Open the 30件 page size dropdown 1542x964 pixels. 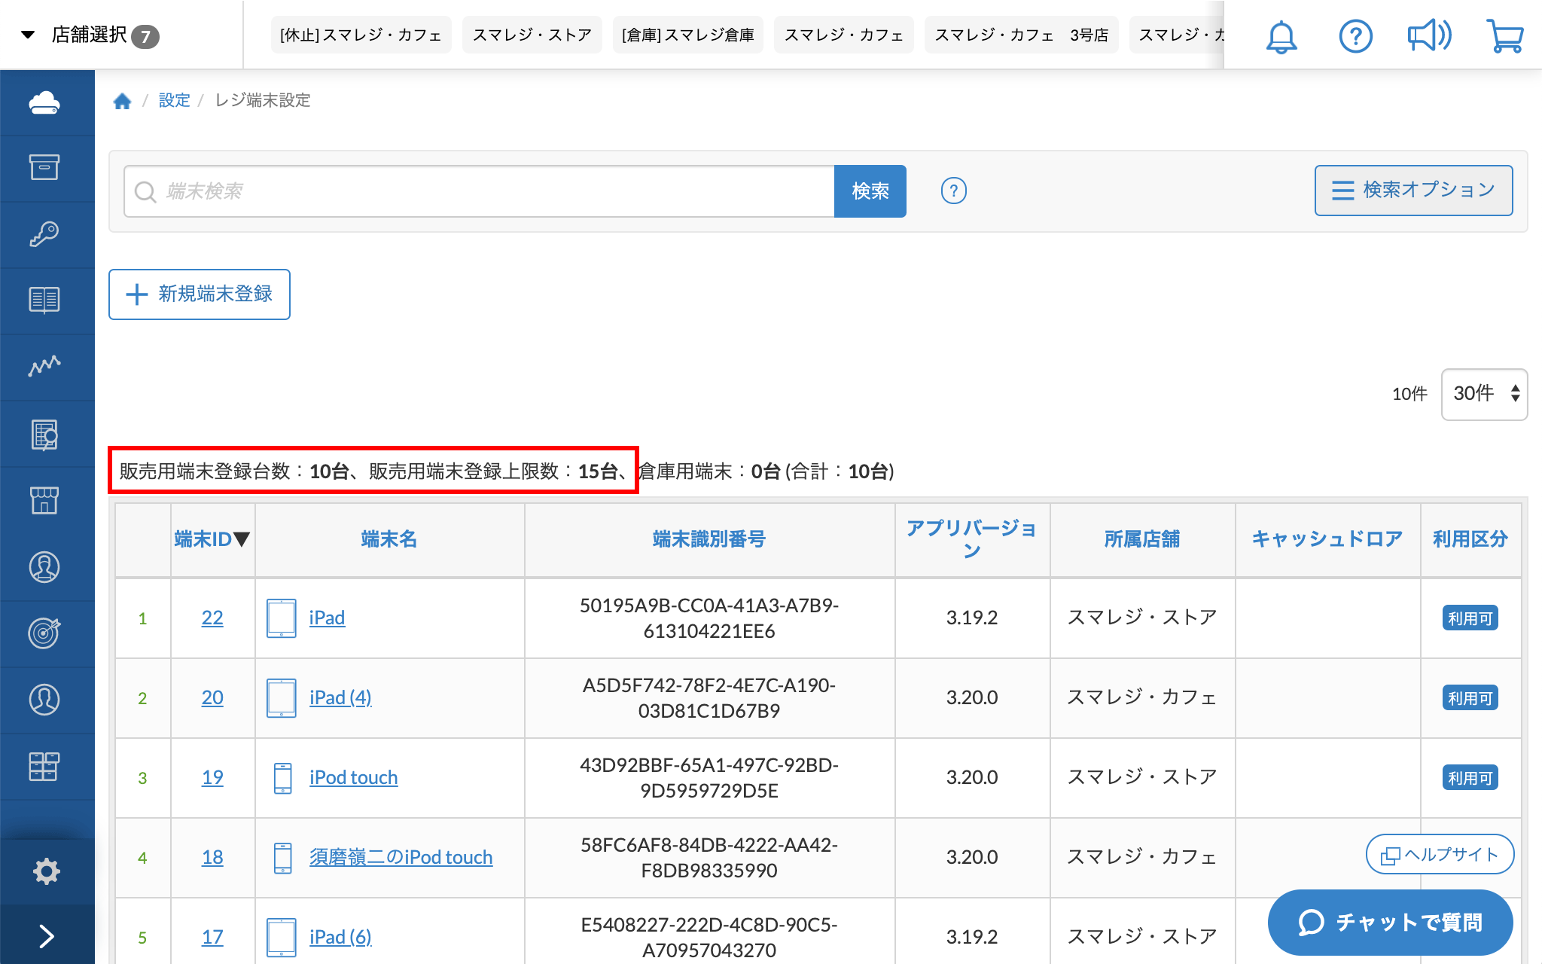1483,394
